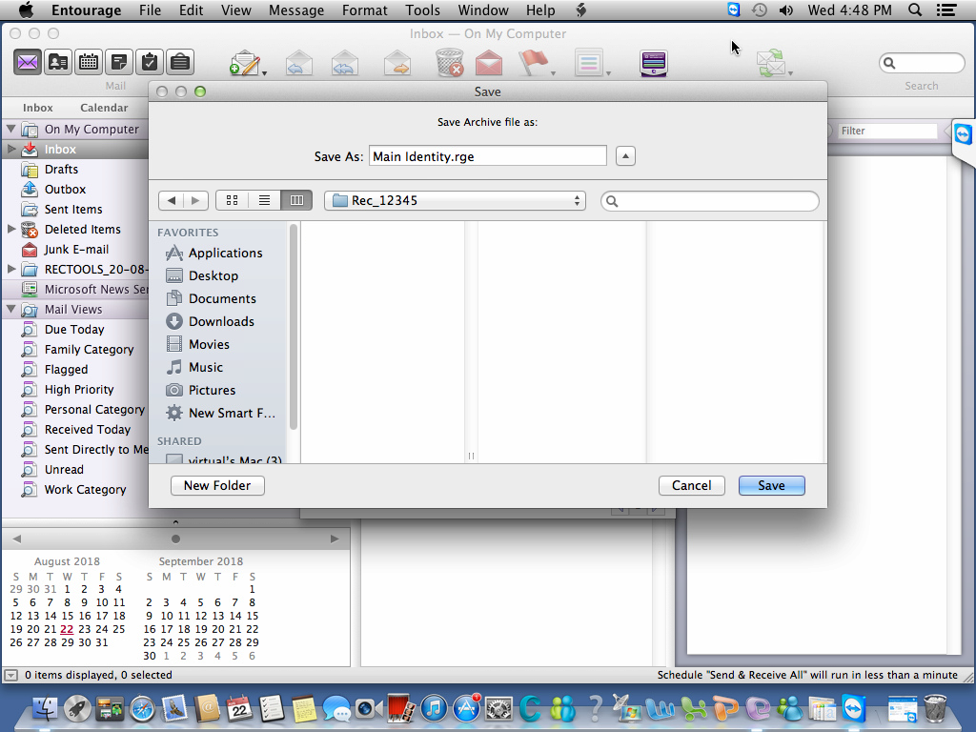Open the Time Machine menu bar icon
976x732 pixels.
coord(760,10)
